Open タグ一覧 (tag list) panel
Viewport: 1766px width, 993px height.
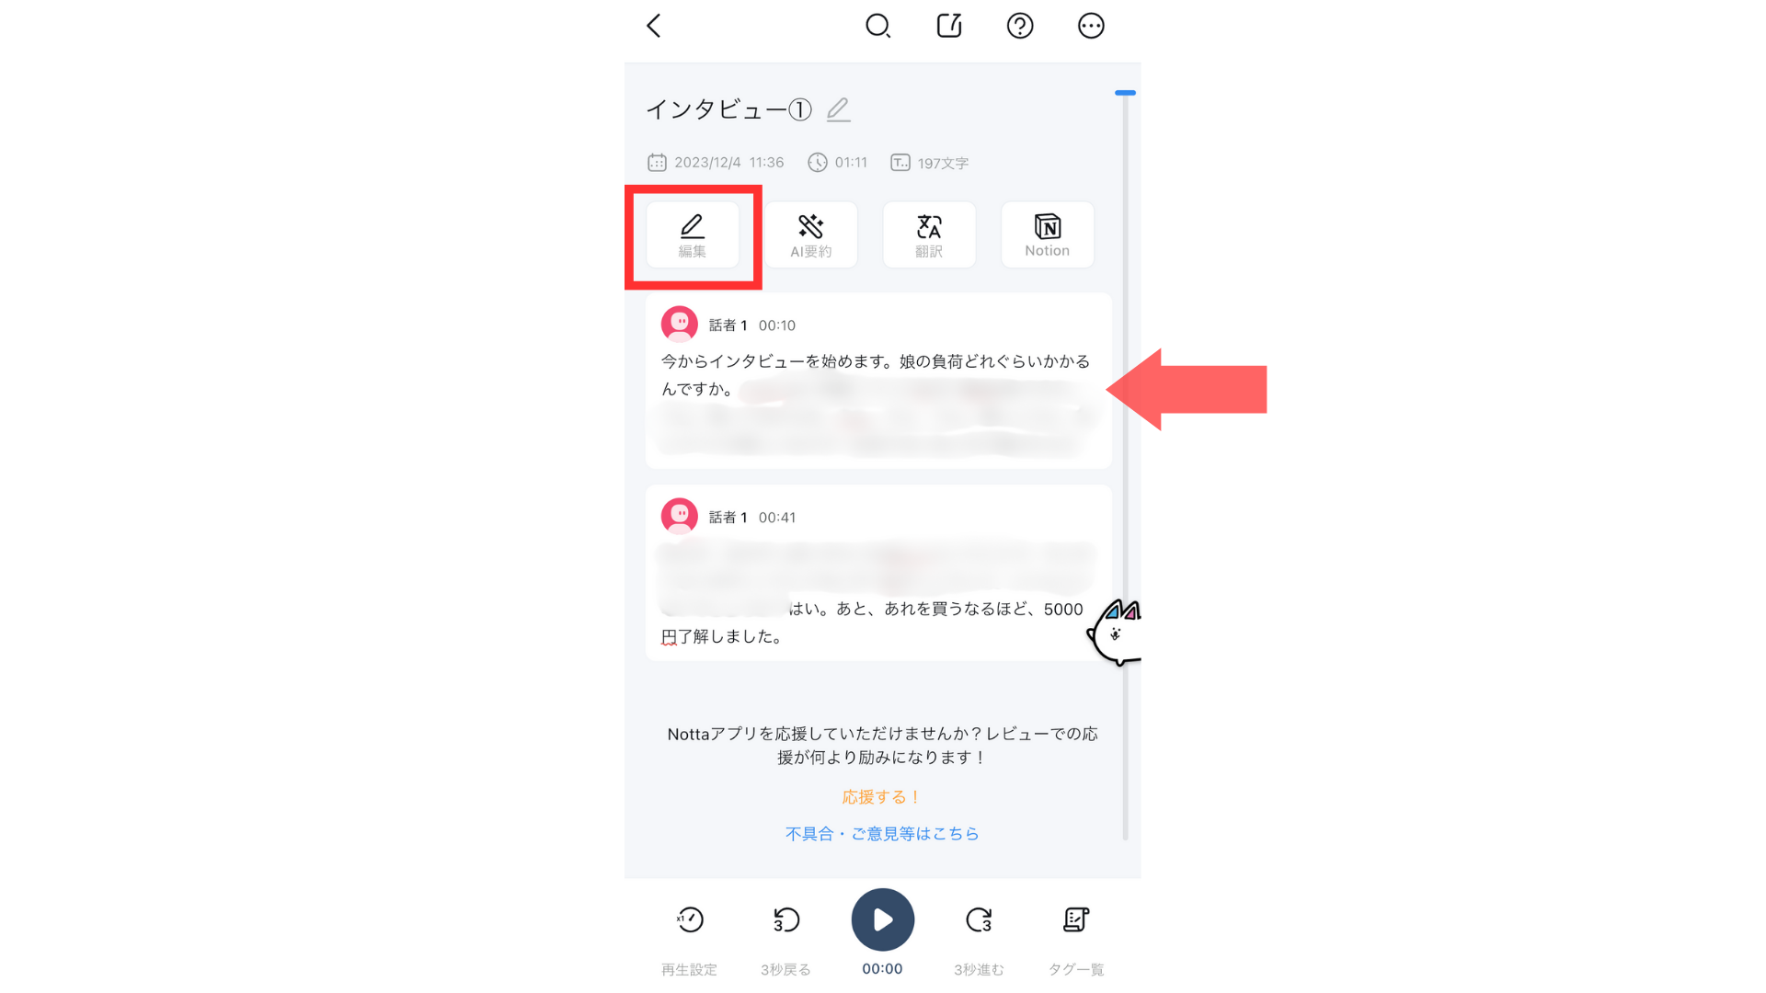(1072, 919)
